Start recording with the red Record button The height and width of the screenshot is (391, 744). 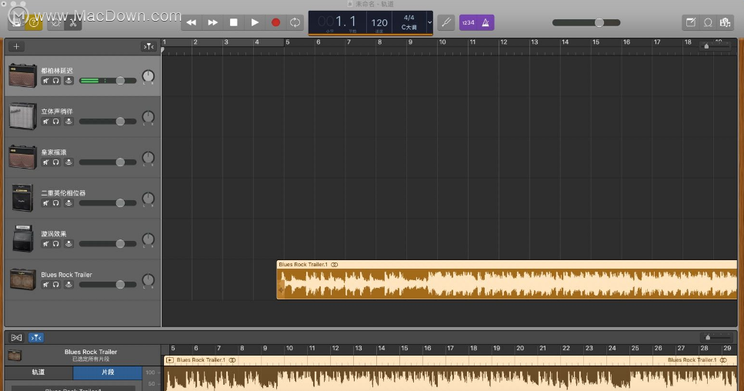[275, 22]
